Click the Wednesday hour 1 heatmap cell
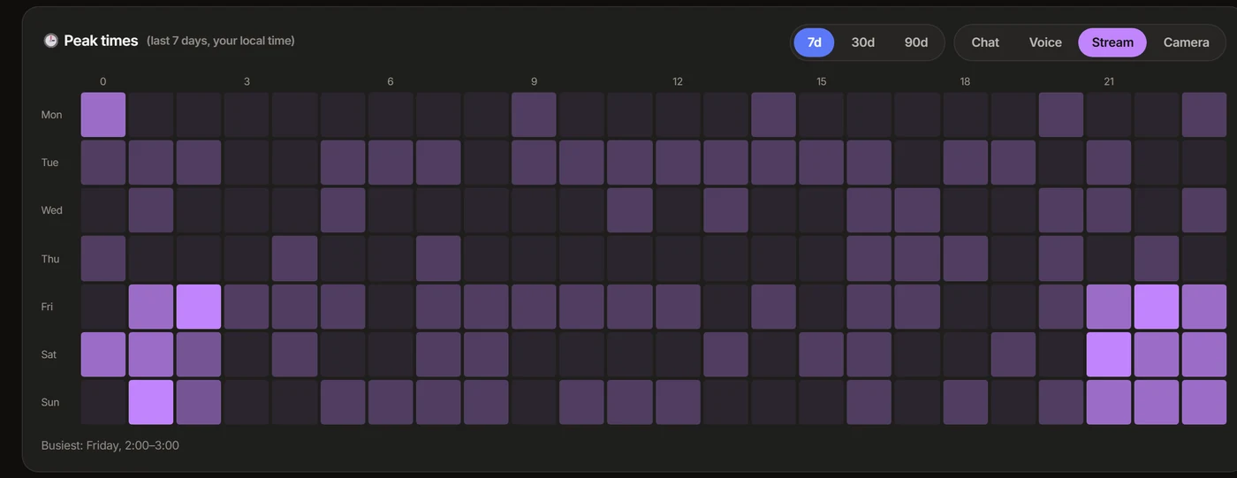This screenshot has height=478, width=1237. pos(151,210)
